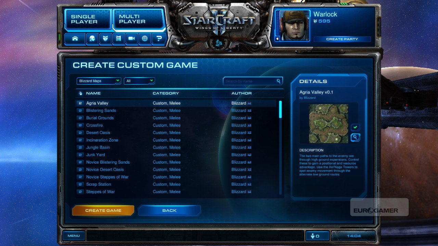Select the Scrap Station map row
The image size is (438, 246).
pos(176,184)
